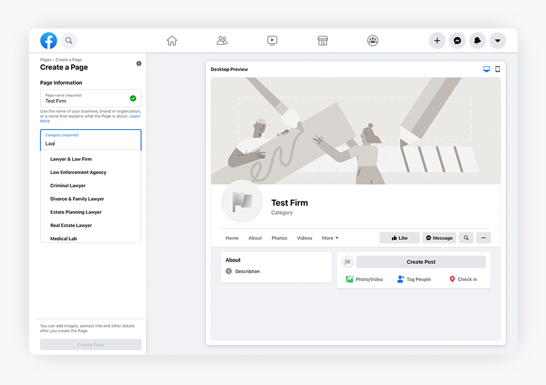Open Messenger from the top bar
The width and height of the screenshot is (546, 385).
pos(457,40)
